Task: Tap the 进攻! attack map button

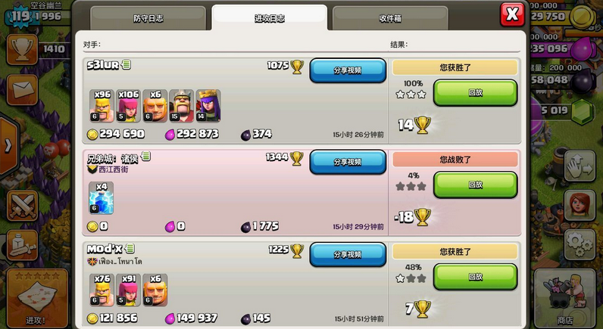Action: click(x=37, y=299)
